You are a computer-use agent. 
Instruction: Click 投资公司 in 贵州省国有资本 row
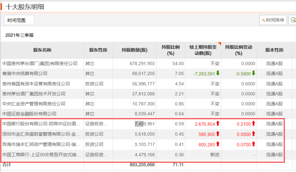click(x=94, y=84)
